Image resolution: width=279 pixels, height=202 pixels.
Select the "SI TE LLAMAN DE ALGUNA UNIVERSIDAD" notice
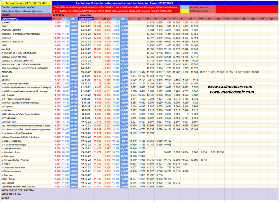[x=116, y=11]
